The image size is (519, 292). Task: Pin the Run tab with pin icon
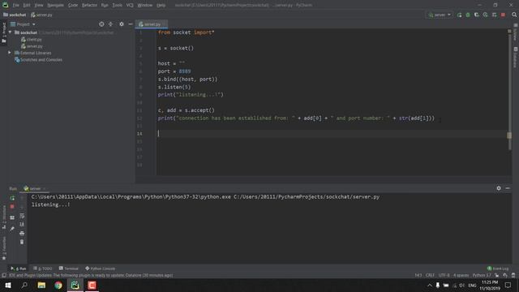click(x=12, y=229)
